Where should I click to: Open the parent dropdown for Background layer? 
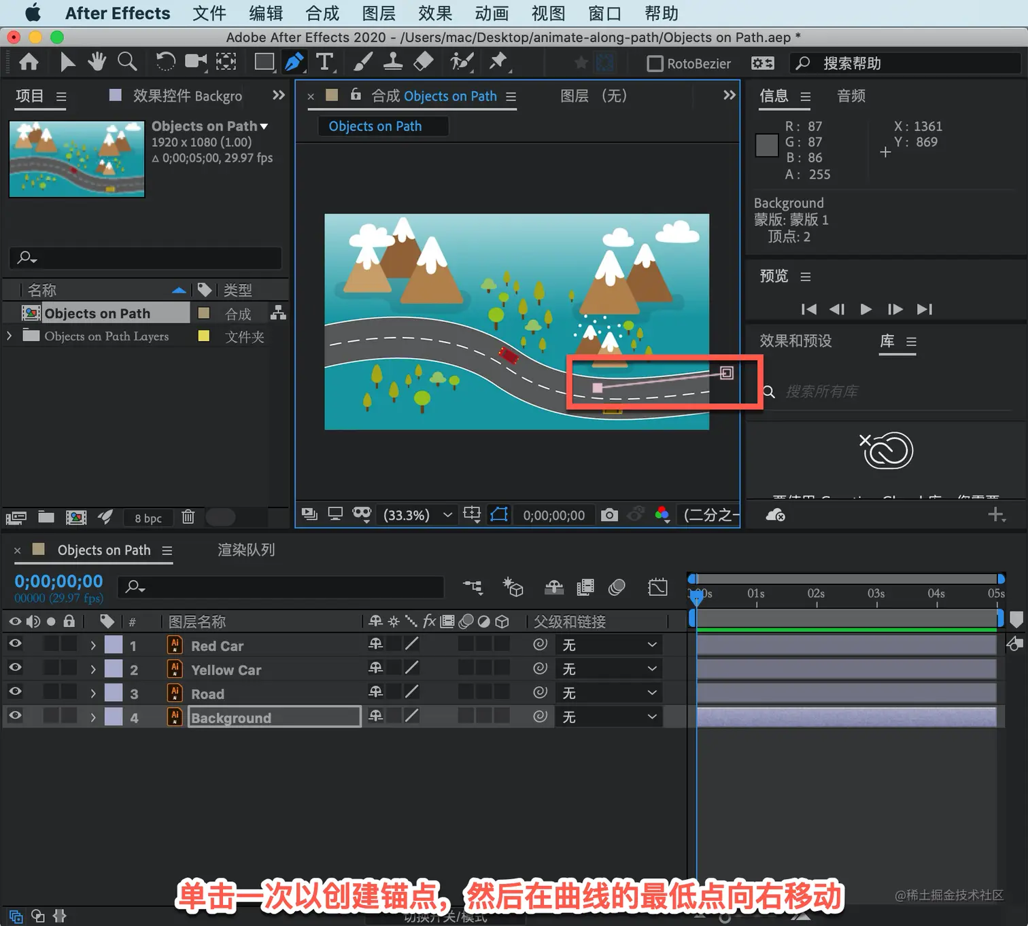609,717
